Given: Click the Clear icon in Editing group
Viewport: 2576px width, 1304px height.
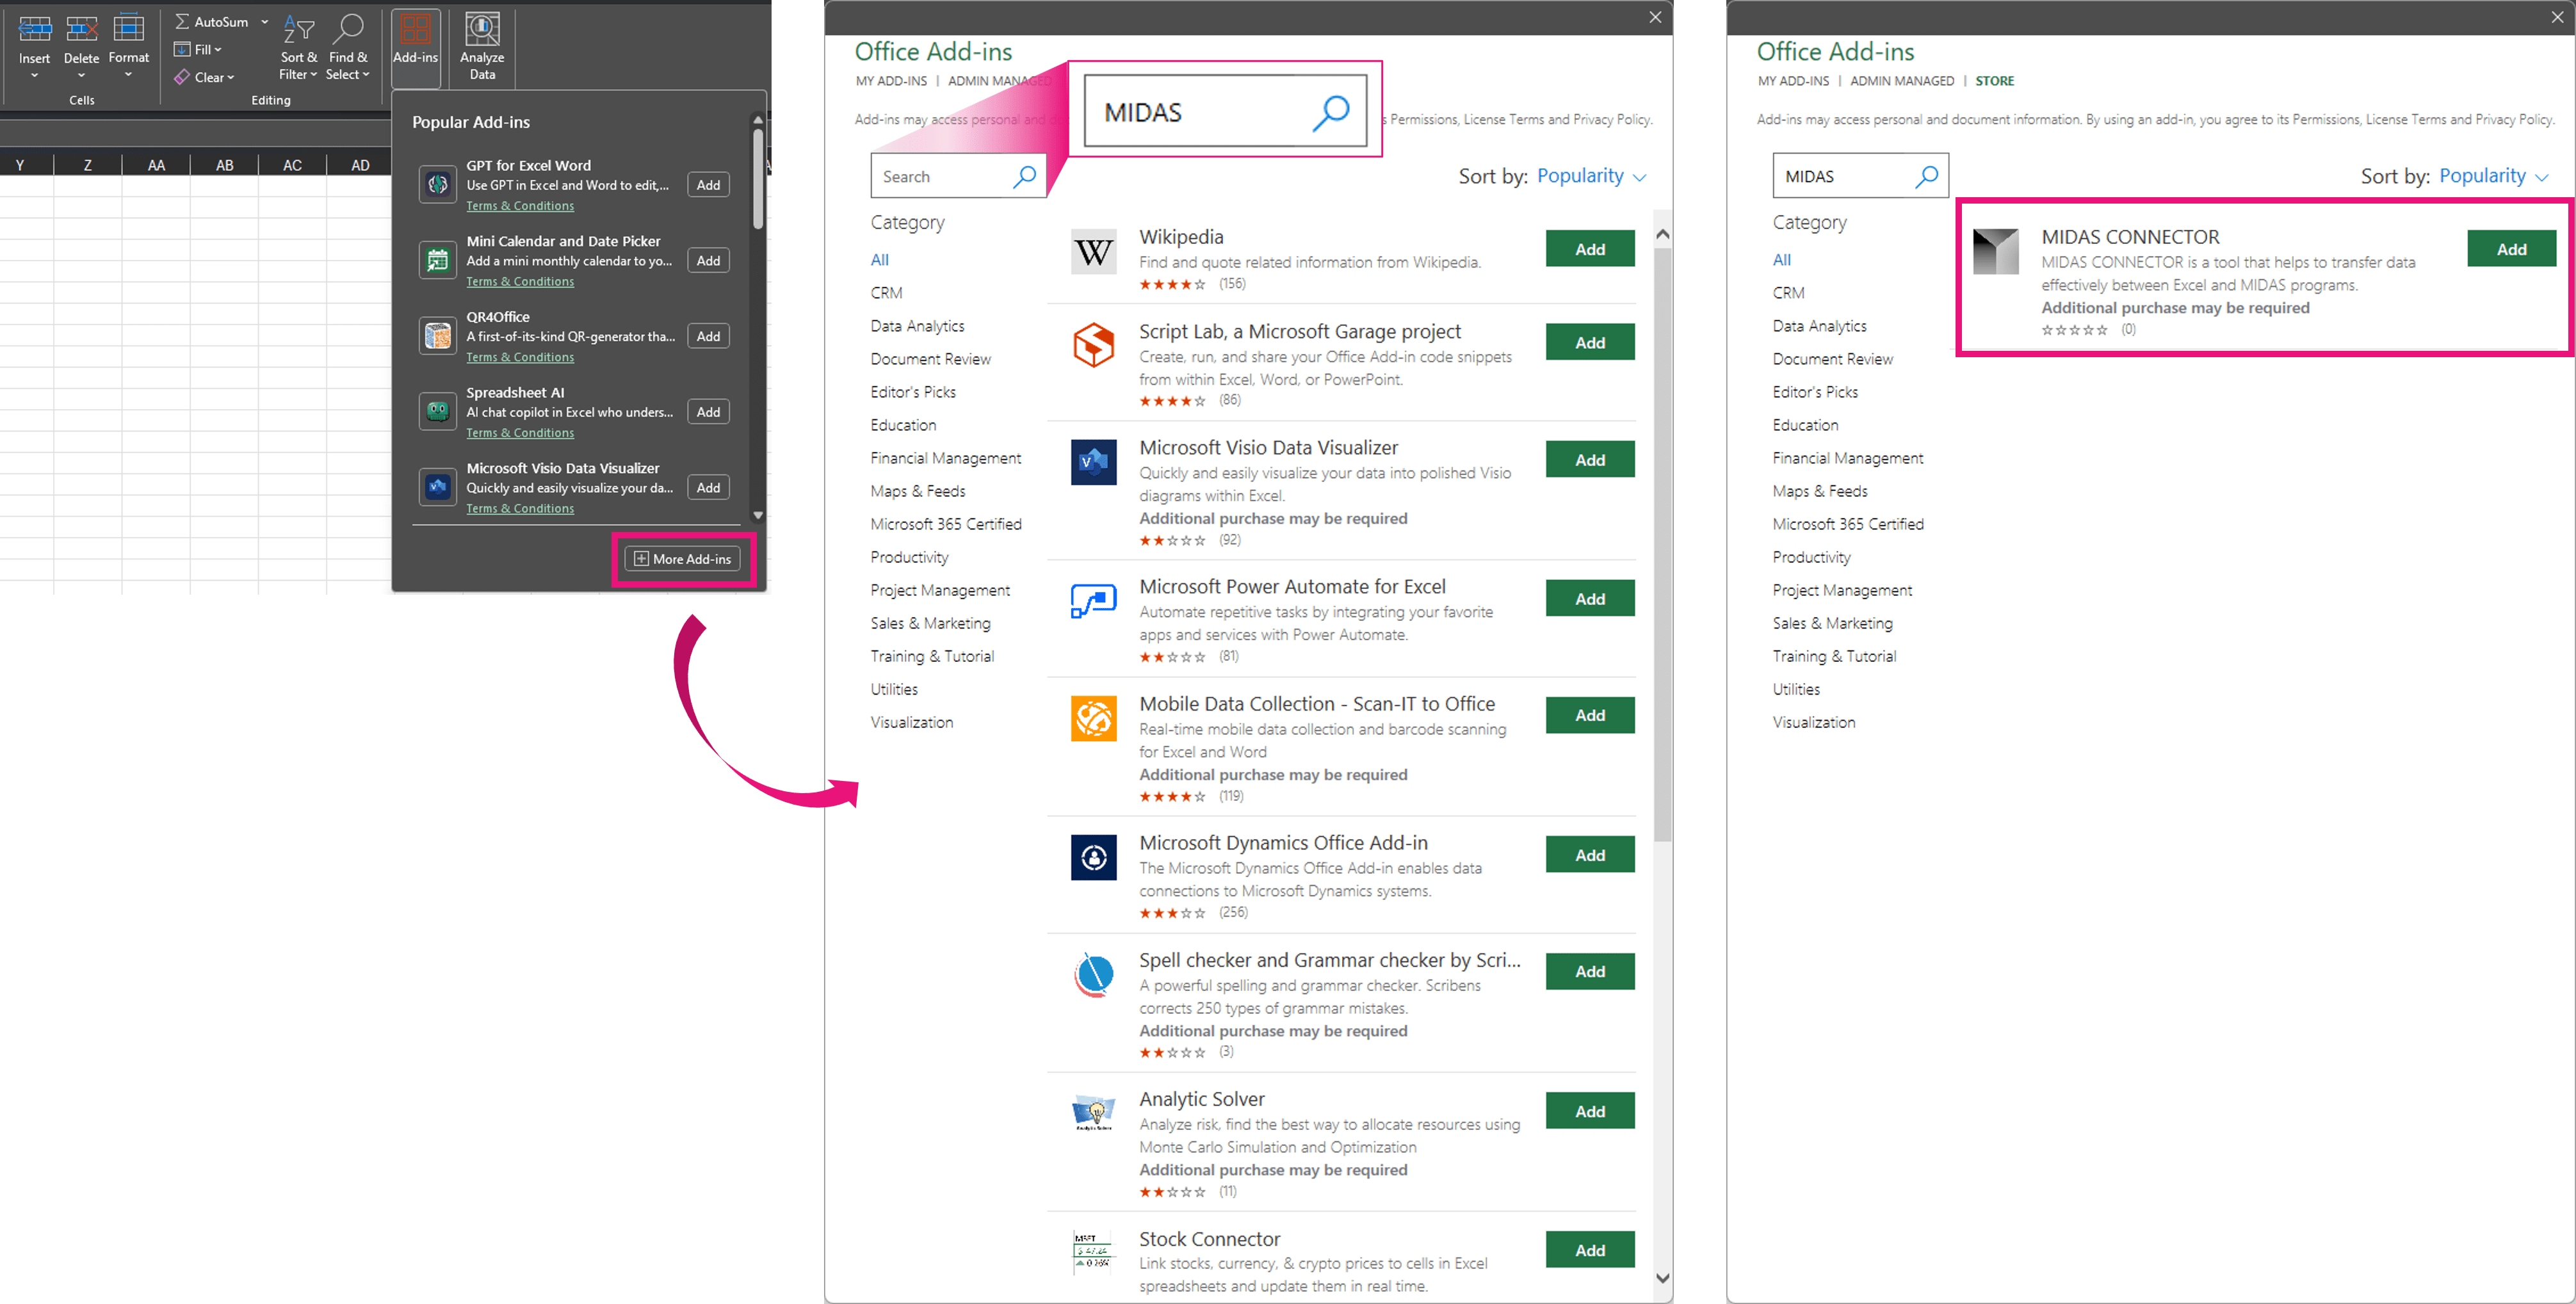Looking at the screenshot, I should point(183,77).
